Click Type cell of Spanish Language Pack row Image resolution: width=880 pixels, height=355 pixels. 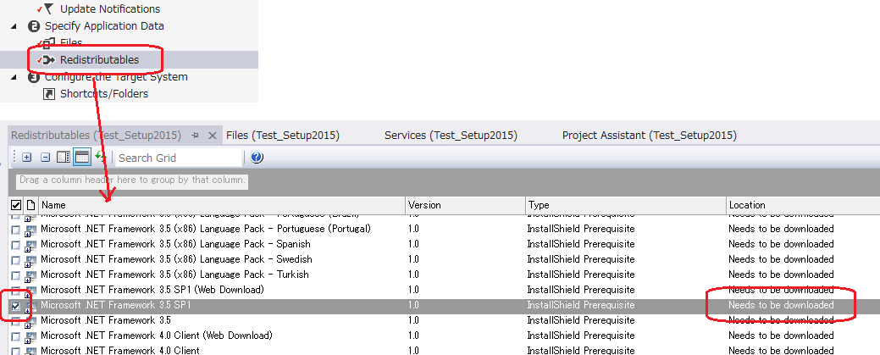pos(626,244)
